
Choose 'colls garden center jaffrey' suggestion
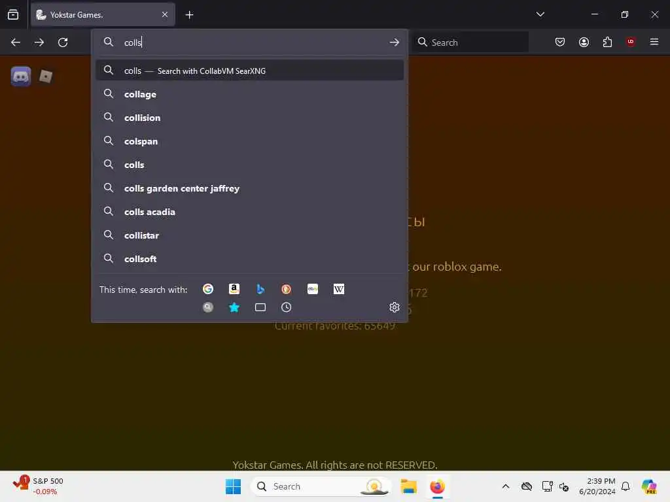pyautogui.click(x=249, y=188)
